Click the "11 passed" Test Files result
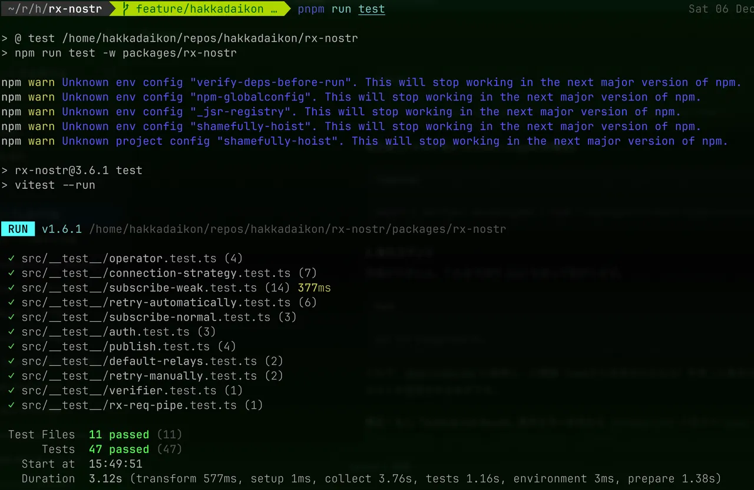The width and height of the screenshot is (754, 490). point(119,435)
